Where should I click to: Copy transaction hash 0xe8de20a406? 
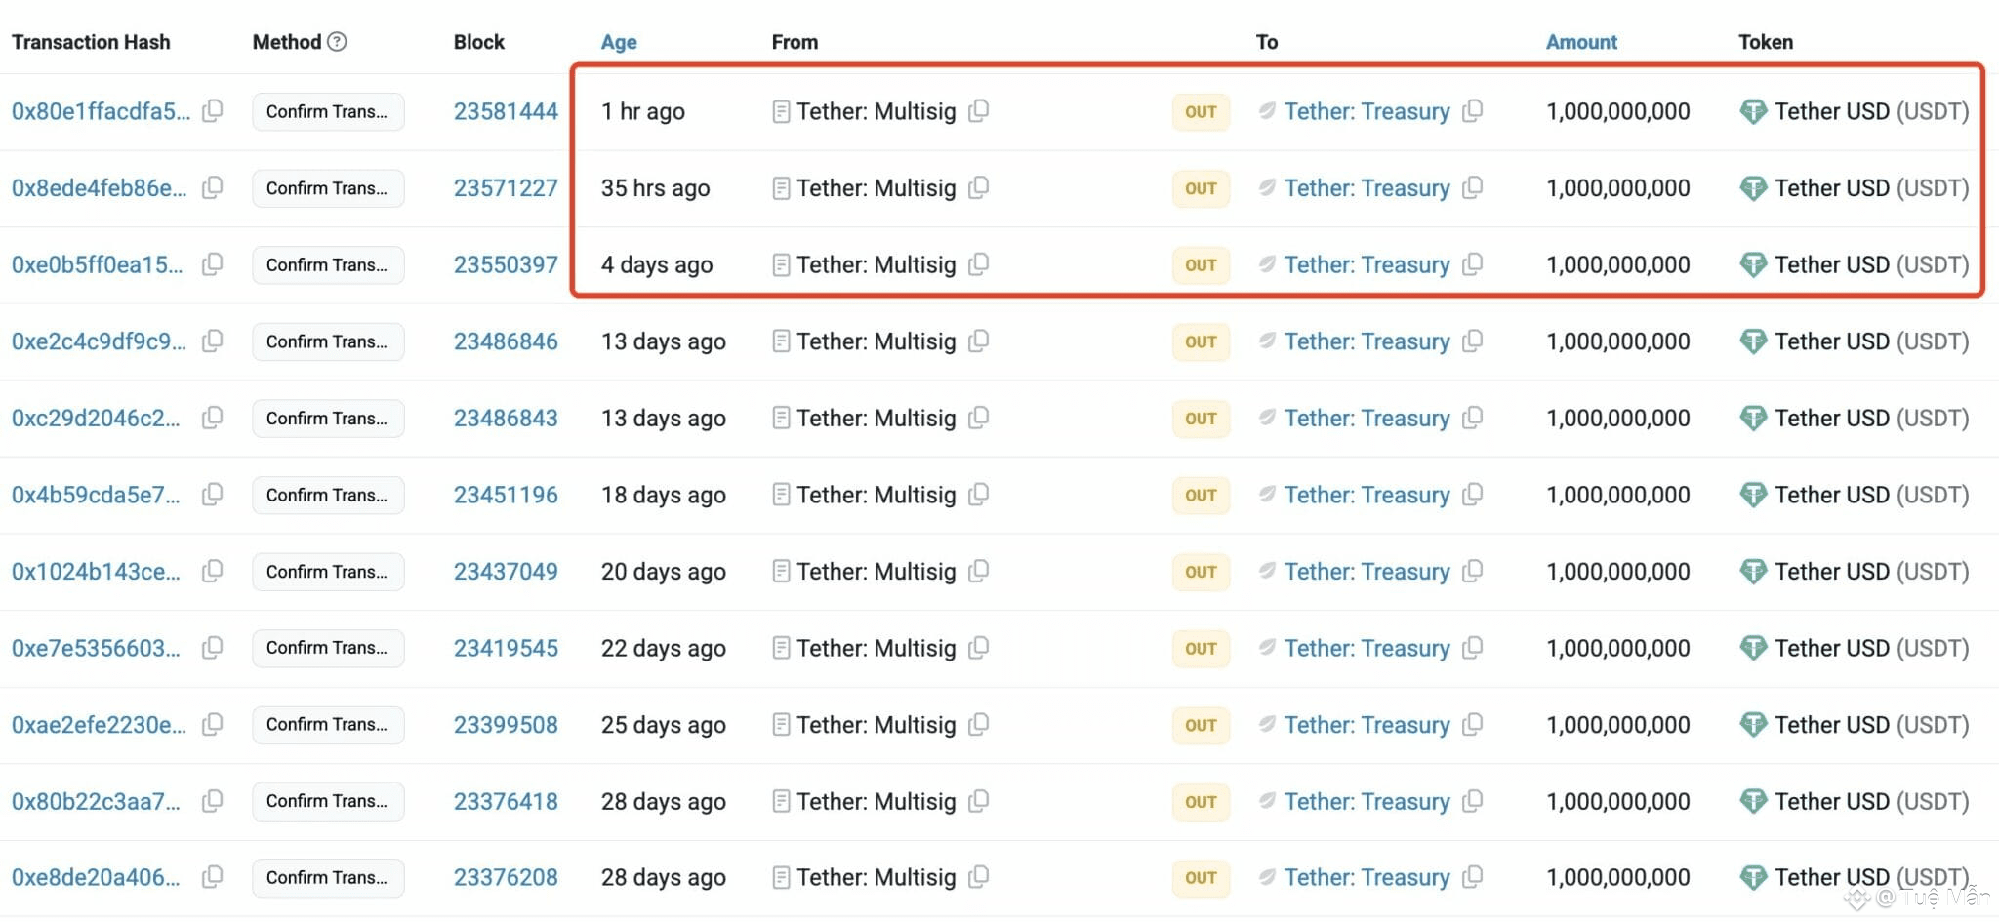click(x=212, y=877)
